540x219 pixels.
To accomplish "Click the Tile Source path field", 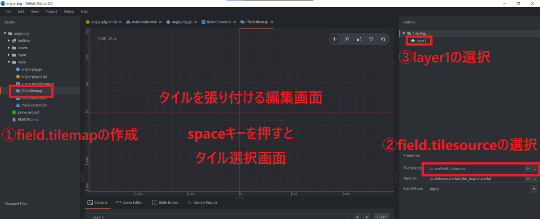I will click(x=476, y=169).
